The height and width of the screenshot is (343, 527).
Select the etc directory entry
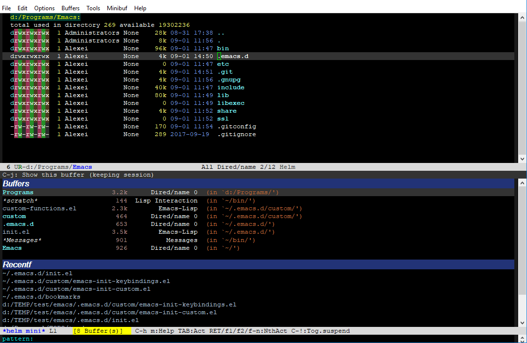(x=223, y=64)
